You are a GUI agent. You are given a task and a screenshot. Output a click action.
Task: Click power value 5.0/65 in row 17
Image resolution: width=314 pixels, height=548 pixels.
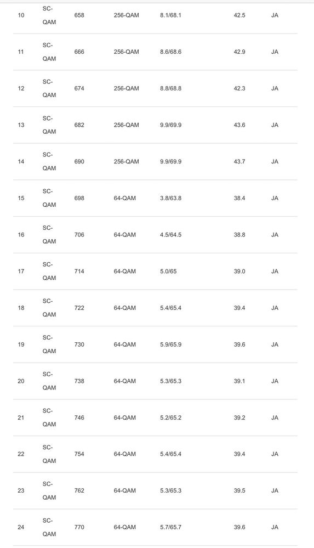pyautogui.click(x=168, y=271)
